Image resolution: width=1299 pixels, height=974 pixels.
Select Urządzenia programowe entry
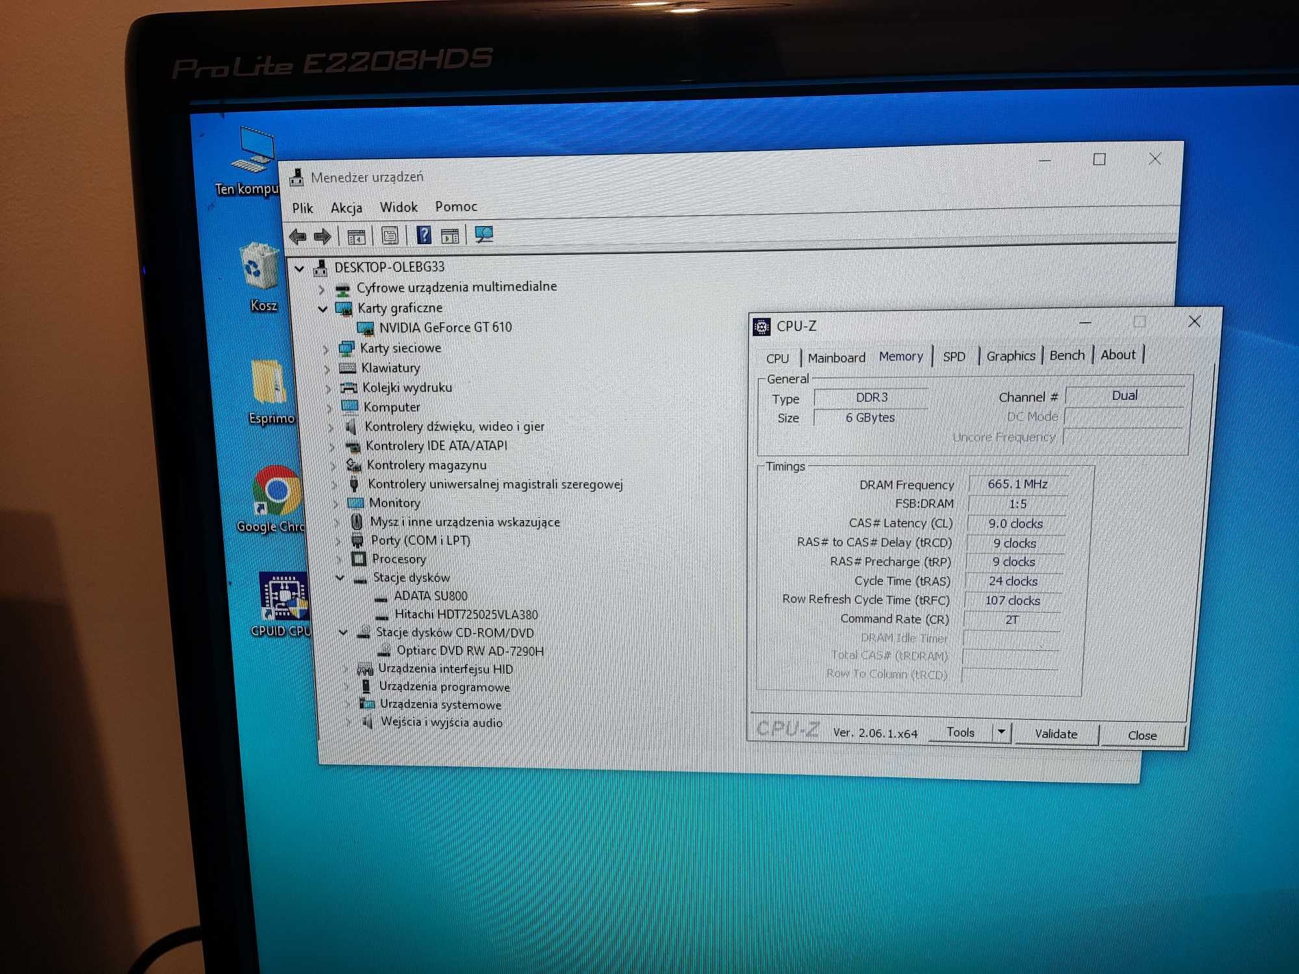pyautogui.click(x=445, y=687)
